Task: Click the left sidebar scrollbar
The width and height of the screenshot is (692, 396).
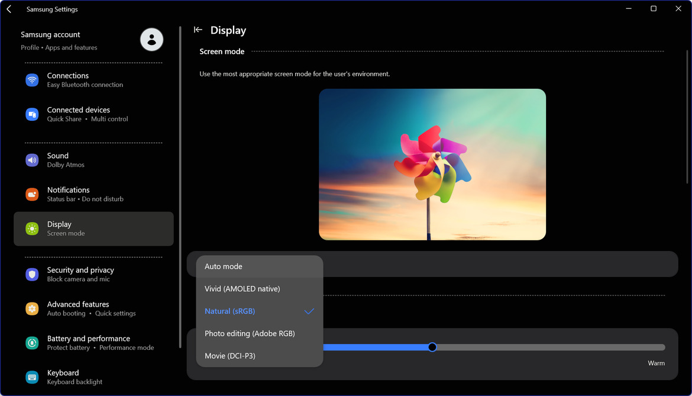Action: coord(180,187)
